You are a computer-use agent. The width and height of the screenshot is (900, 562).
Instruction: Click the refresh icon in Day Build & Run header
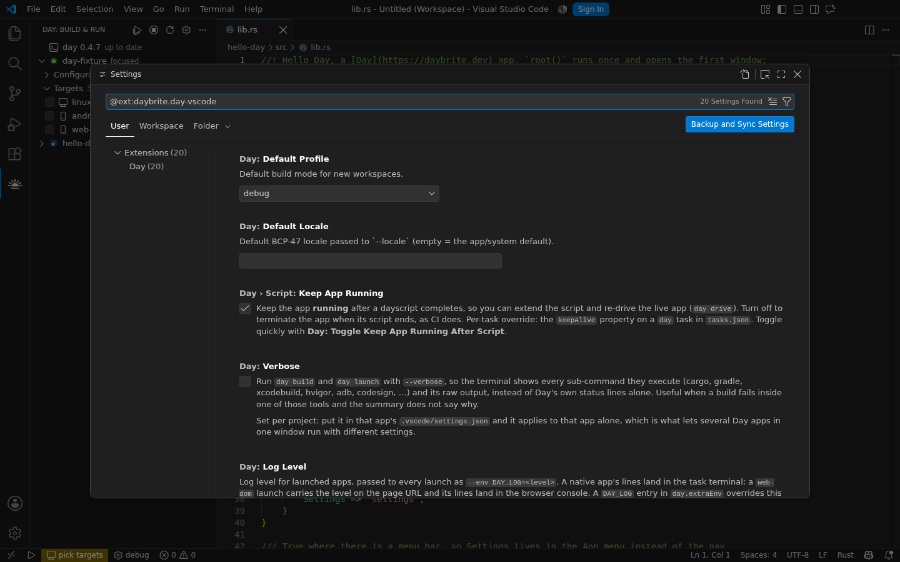click(x=170, y=30)
